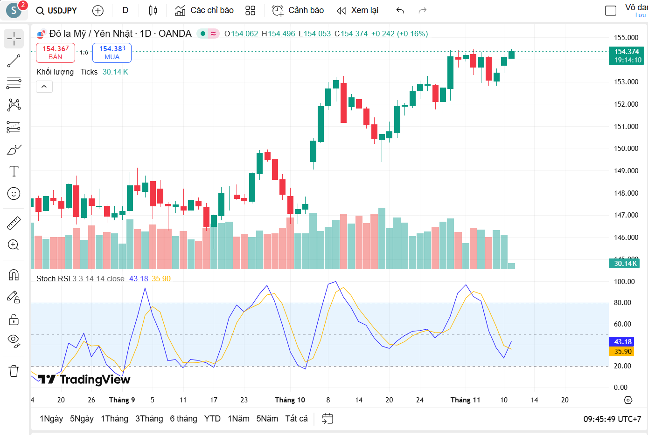648x435 pixels.
Task: Pick the emoji sticker tool
Action: 14,193
